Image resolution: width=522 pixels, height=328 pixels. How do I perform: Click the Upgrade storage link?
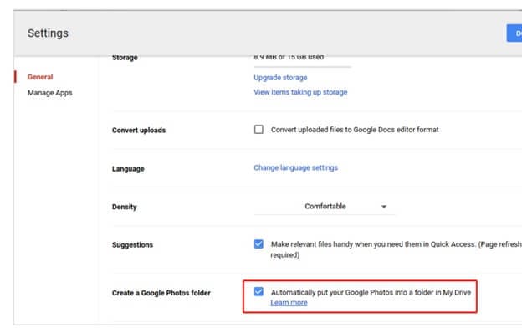tap(280, 78)
